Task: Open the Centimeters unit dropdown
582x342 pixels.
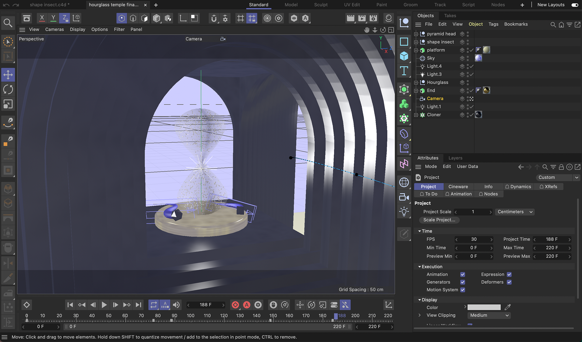Action: tap(514, 212)
